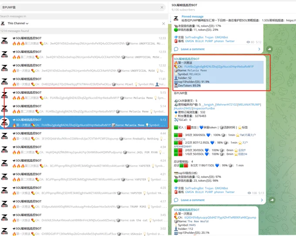Open SolTradingBot link near 108 views
Screen dimensions: 296x236
(x=194, y=188)
